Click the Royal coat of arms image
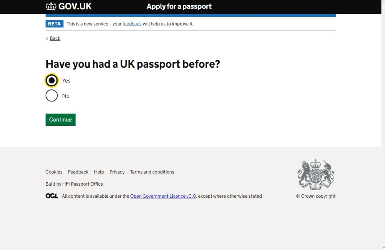The width and height of the screenshot is (385, 250). 315,174
